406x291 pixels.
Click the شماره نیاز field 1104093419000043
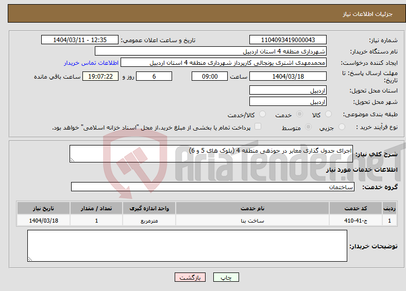[288, 40]
